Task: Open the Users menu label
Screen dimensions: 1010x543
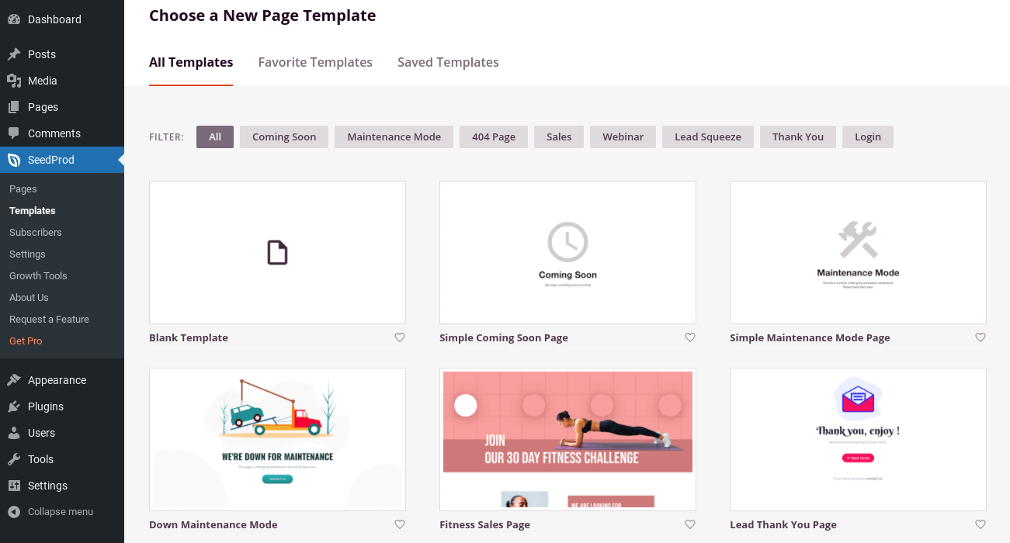Action: click(x=41, y=433)
